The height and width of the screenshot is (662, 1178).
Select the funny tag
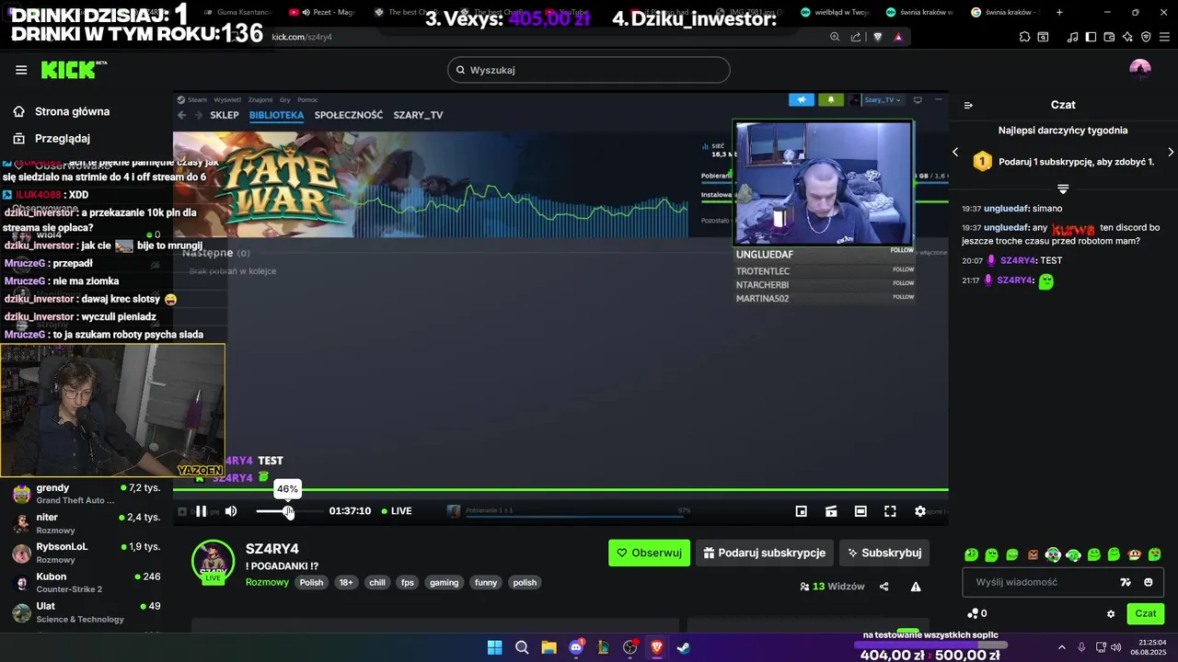(x=486, y=582)
